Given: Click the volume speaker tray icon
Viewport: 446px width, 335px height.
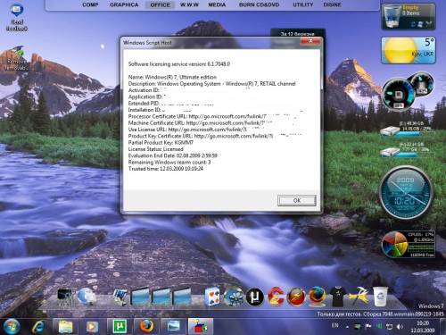Looking at the screenshot, I should (x=400, y=327).
